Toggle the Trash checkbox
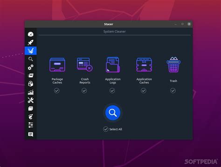The height and width of the screenshot is (167, 221). [173, 90]
